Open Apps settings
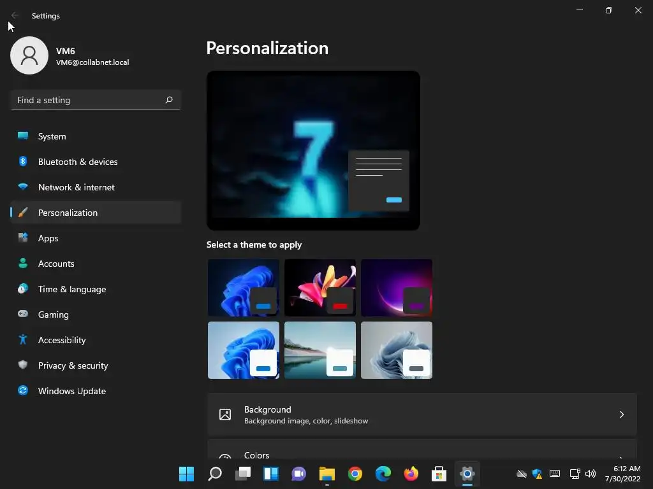Screen dimensions: 653x489 (x=96, y=238)
